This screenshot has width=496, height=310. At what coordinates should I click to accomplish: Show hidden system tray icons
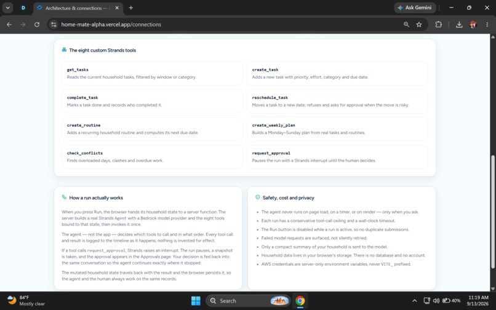(x=414, y=301)
